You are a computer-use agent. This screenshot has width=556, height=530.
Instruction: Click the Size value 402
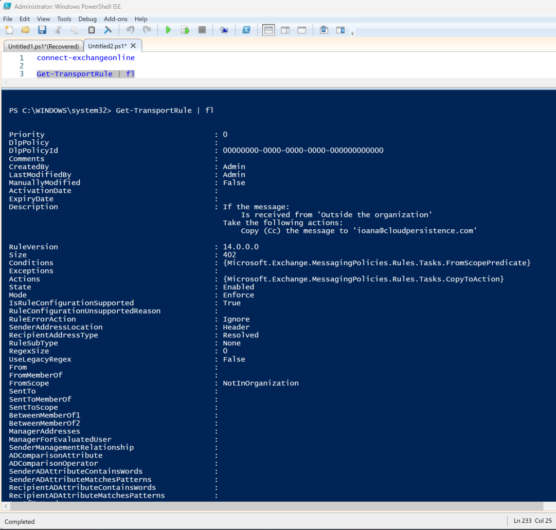click(229, 255)
